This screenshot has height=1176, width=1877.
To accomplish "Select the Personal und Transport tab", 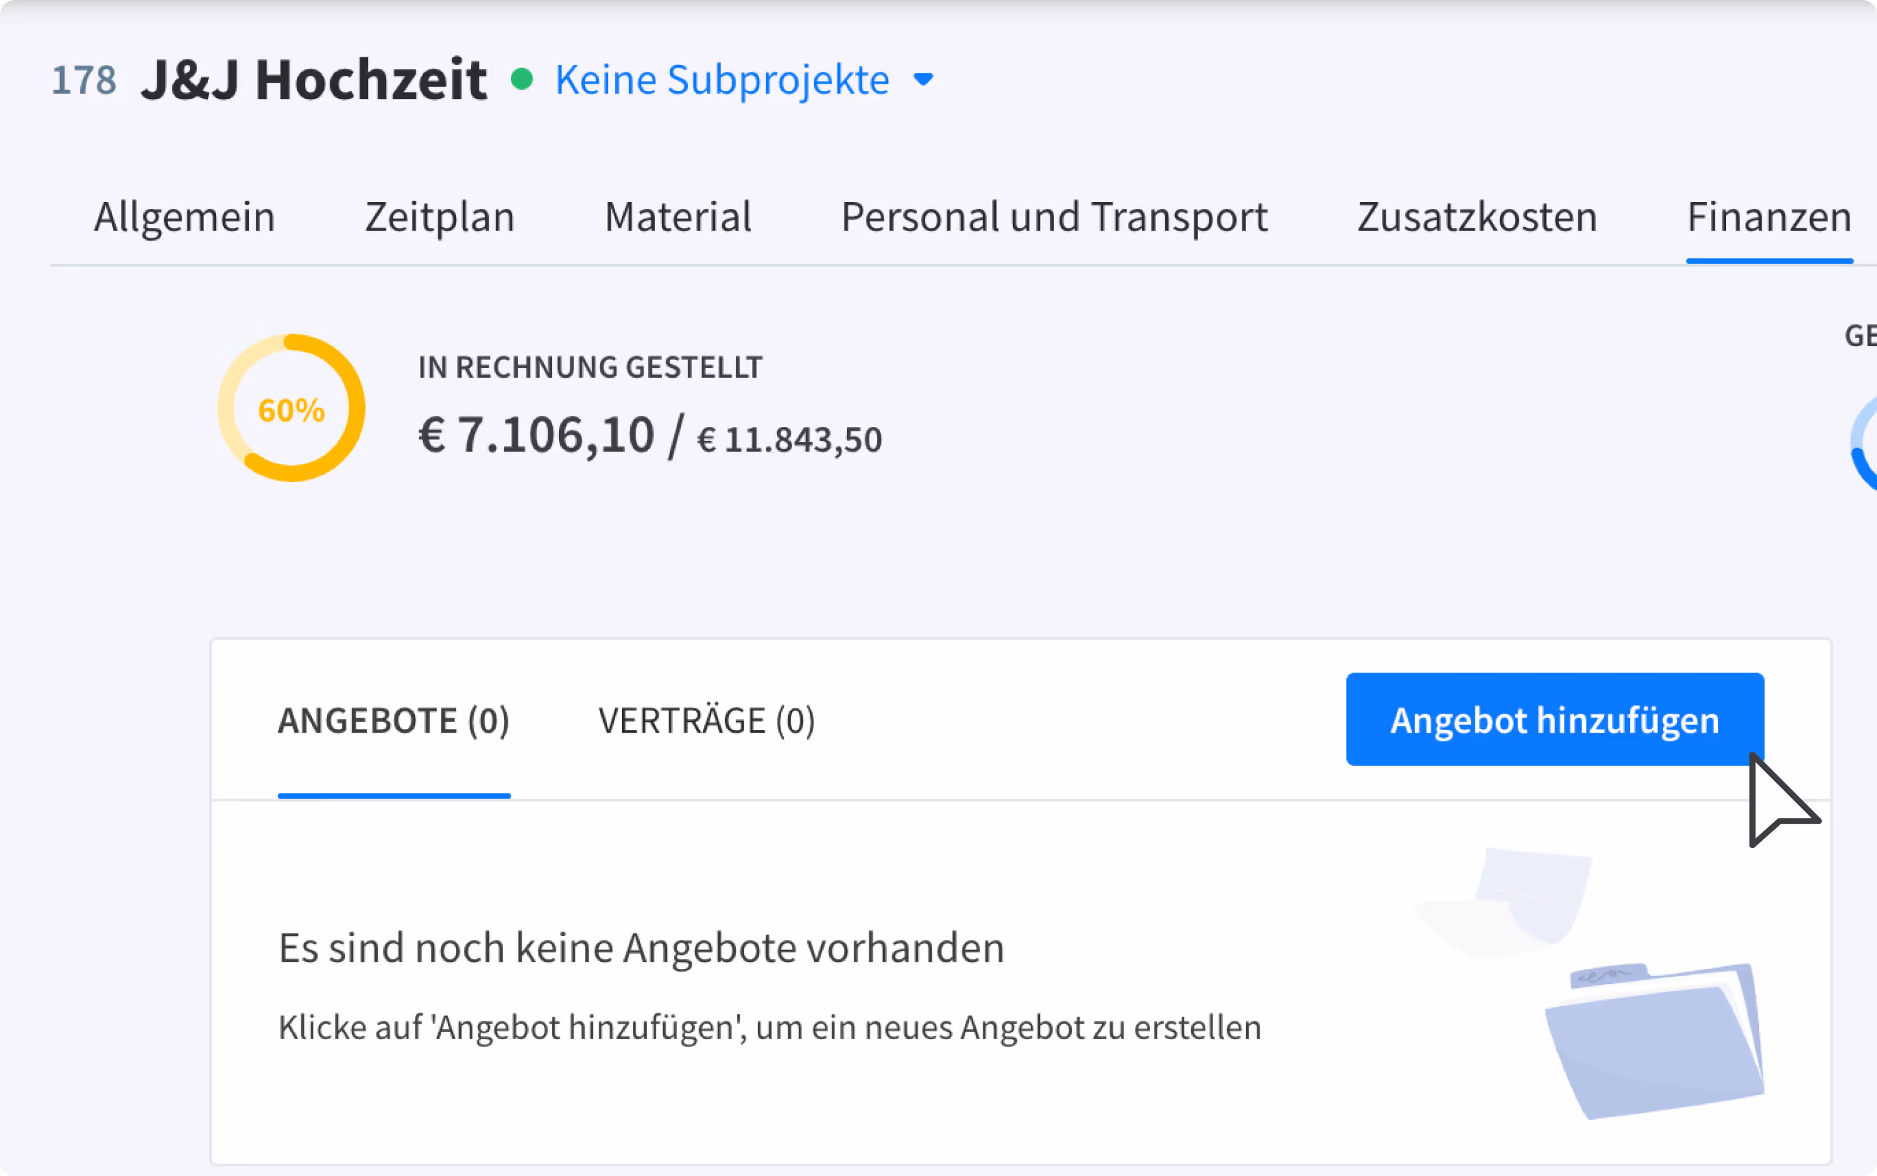I will pyautogui.click(x=1054, y=216).
